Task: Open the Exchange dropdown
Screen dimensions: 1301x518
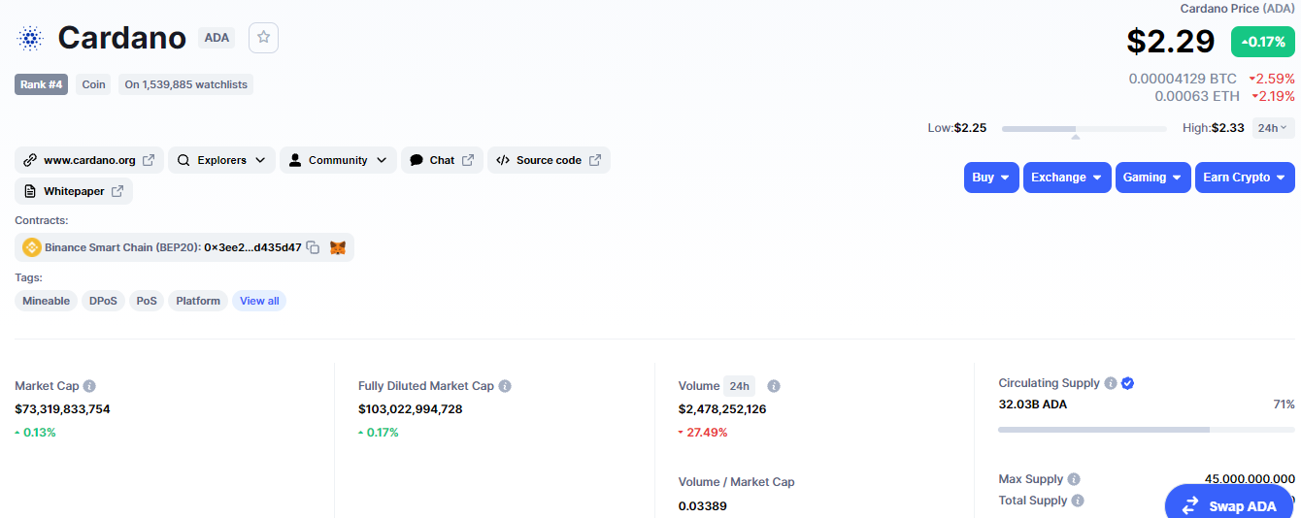Action: point(1067,178)
